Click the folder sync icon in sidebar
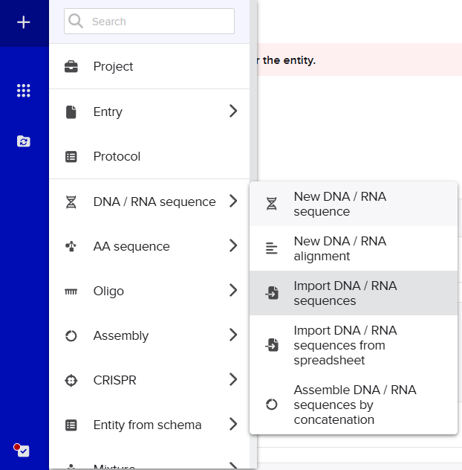Viewport: 462px width, 470px height. [x=24, y=141]
